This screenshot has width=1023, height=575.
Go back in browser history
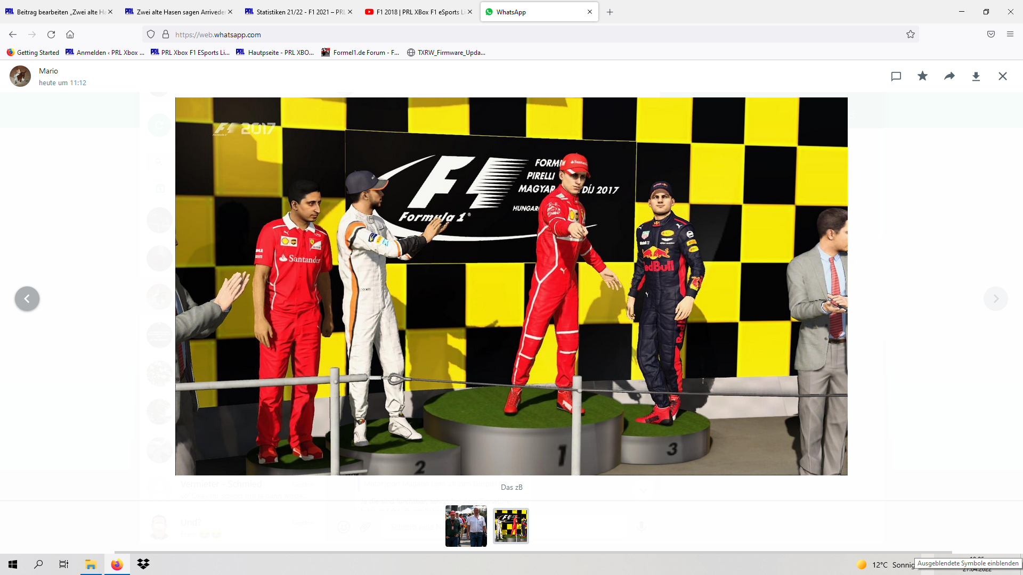point(13,35)
